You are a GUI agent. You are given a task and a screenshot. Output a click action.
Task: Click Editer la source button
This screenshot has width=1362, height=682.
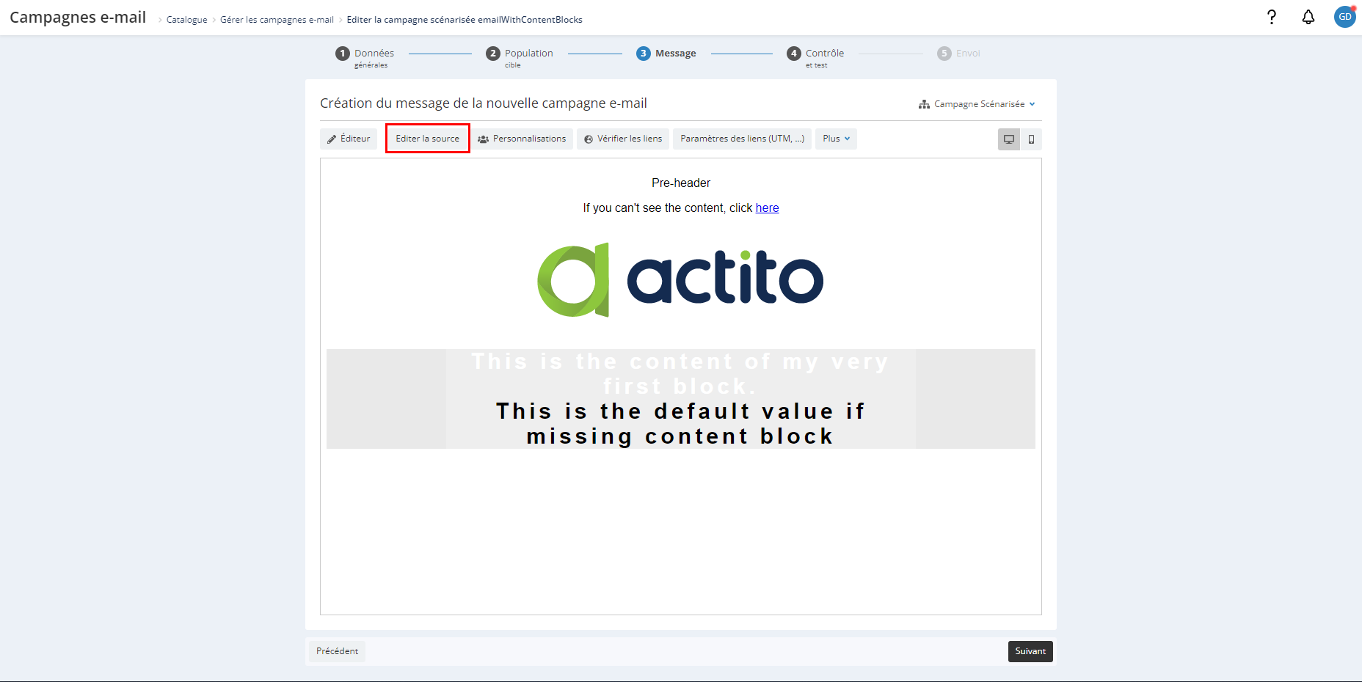coord(428,139)
